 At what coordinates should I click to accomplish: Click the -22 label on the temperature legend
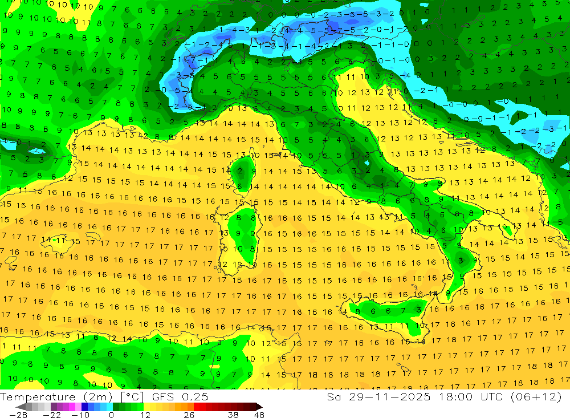coord(52,415)
